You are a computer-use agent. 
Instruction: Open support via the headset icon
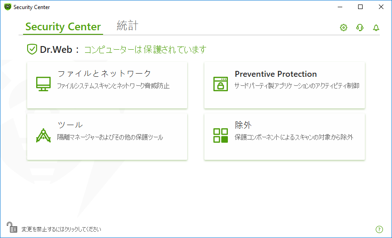pos(360,28)
